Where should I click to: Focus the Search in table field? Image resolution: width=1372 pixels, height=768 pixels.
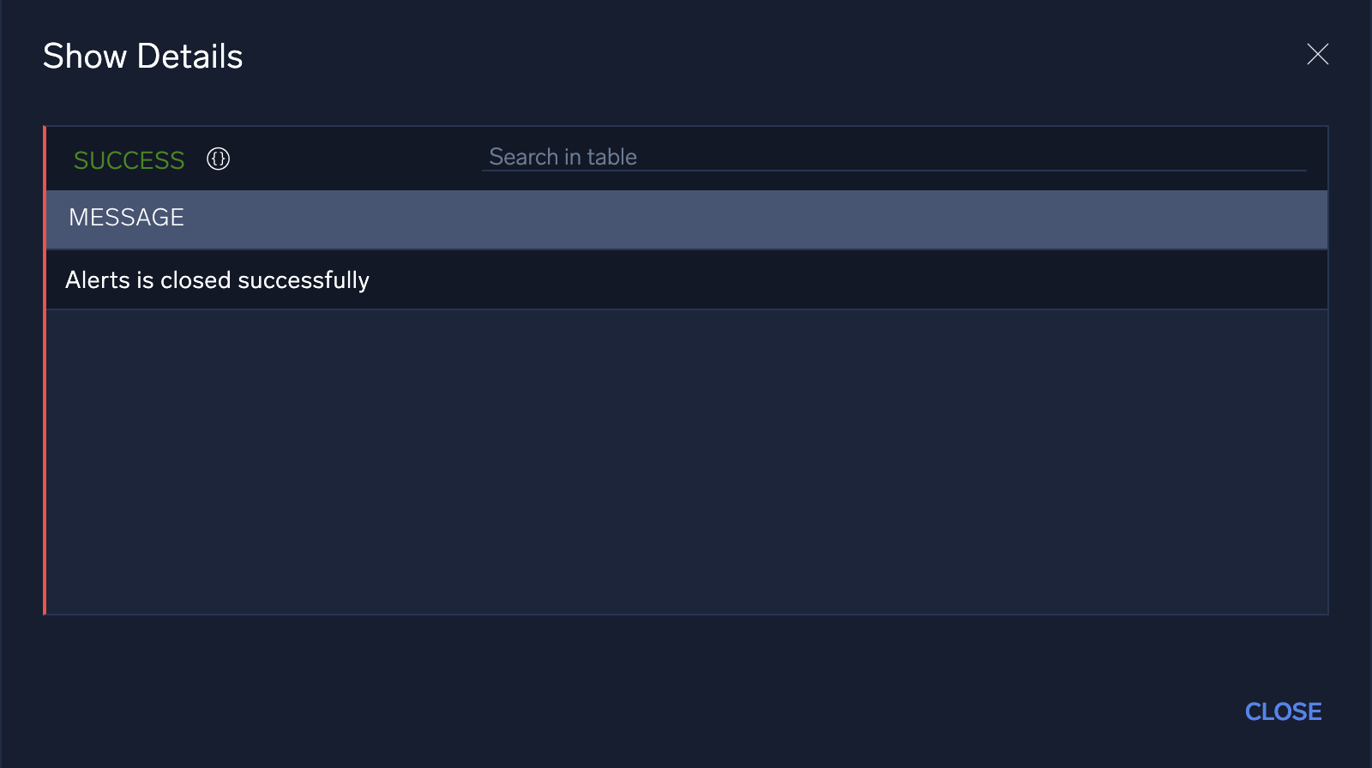tap(892, 157)
